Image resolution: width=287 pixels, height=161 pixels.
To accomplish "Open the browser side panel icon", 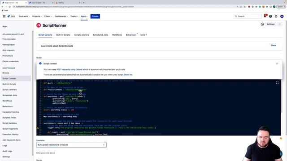I will [270, 7].
